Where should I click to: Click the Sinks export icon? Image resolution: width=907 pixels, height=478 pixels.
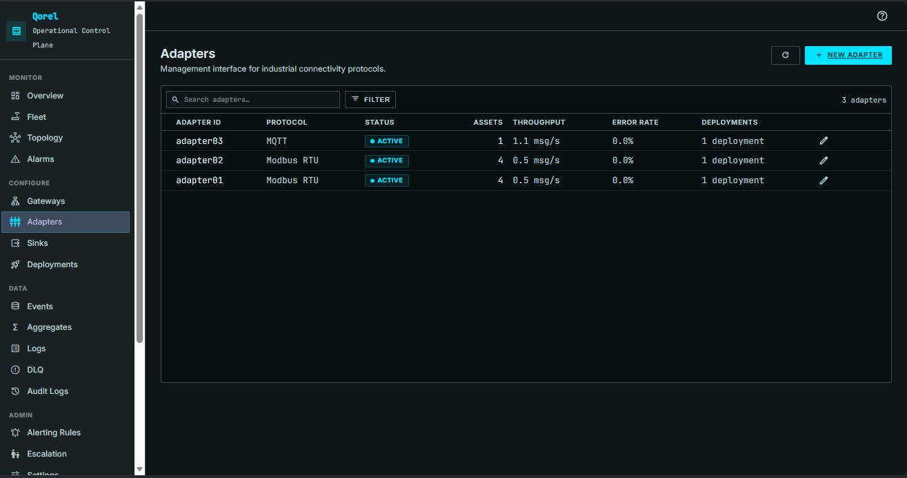tap(15, 243)
